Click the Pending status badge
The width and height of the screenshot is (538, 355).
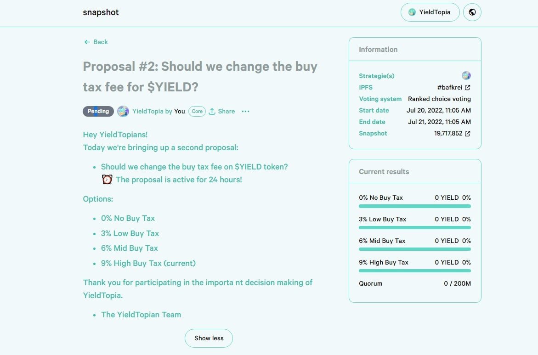98,111
